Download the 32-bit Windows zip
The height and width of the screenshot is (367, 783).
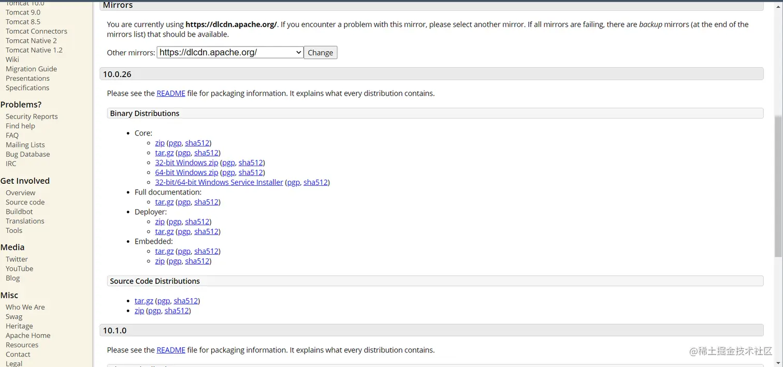(x=186, y=163)
